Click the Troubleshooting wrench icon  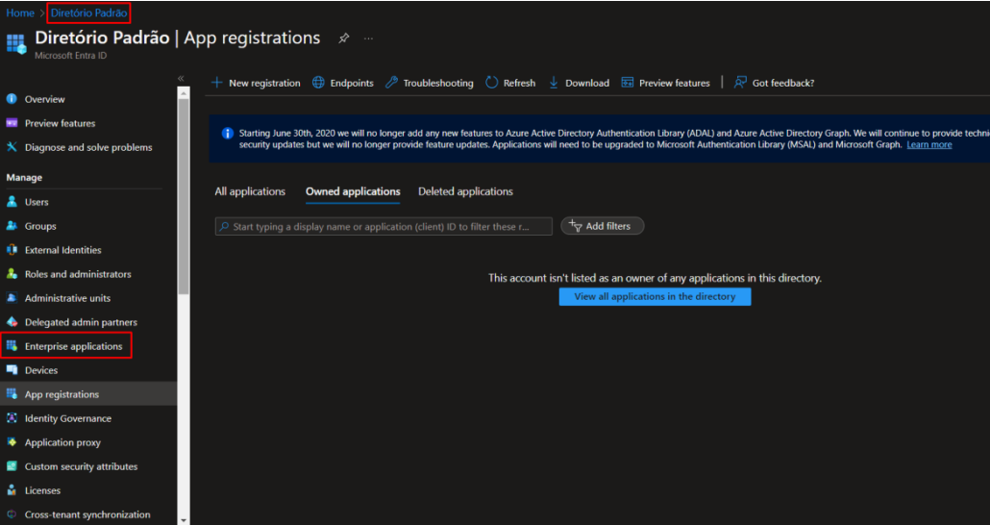tap(391, 83)
